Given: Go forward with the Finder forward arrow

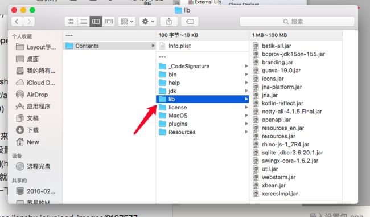Looking at the screenshot, I should pyautogui.click(x=29, y=22).
